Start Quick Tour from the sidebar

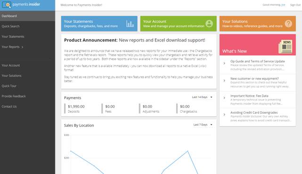click(x=27, y=86)
